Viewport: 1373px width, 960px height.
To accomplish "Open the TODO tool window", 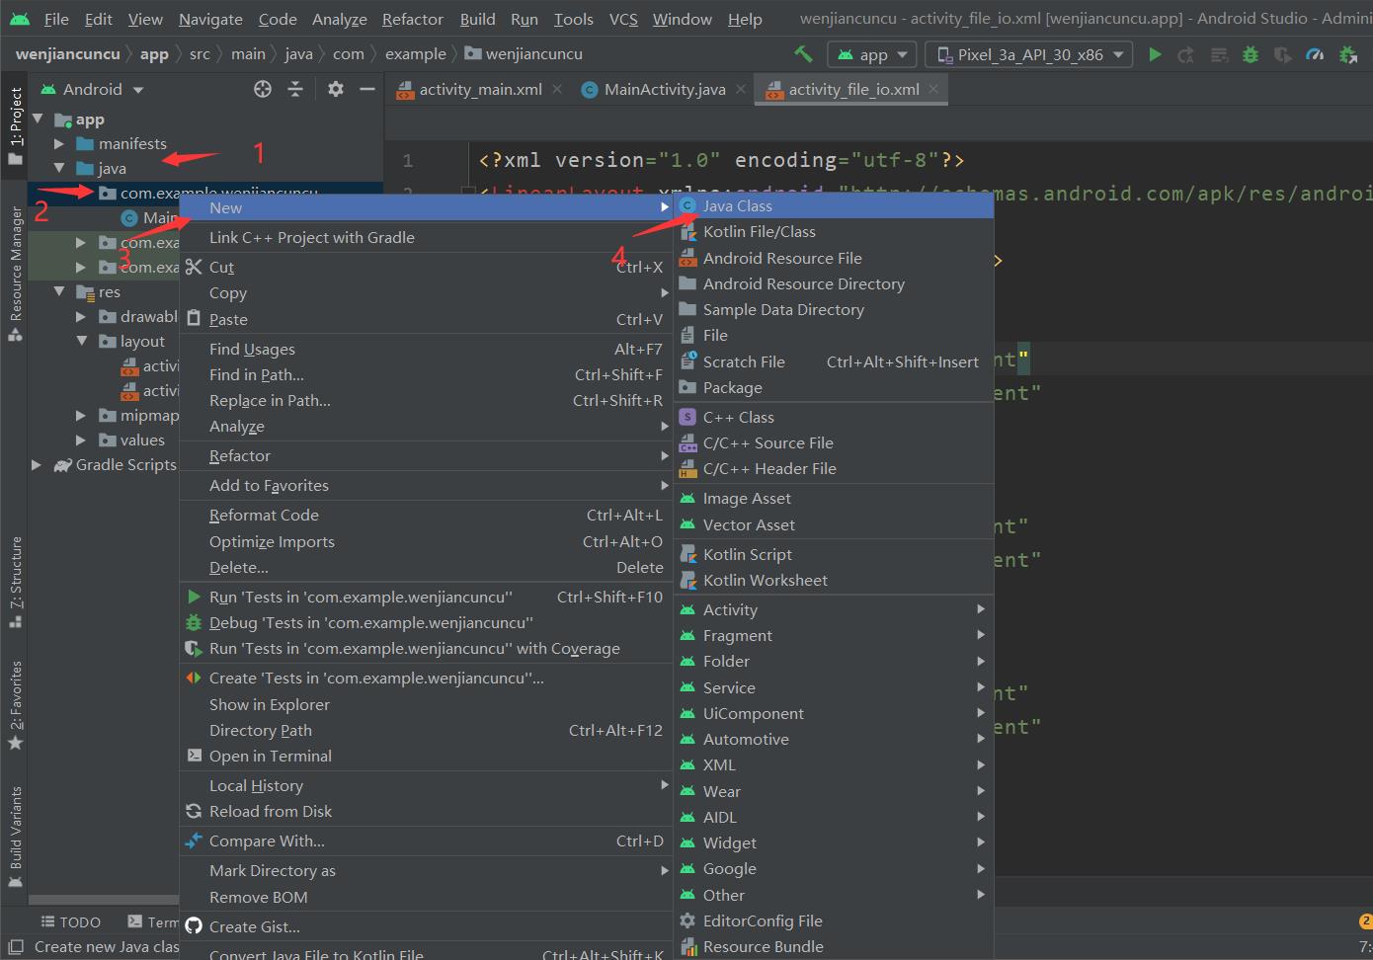I will click(70, 921).
